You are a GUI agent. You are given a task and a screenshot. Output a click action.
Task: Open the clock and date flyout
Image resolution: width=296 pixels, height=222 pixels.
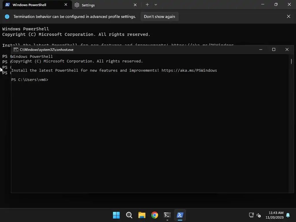275,215
